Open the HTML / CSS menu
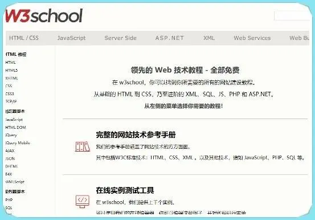Viewport: 315px width, 220px height. [x=24, y=38]
